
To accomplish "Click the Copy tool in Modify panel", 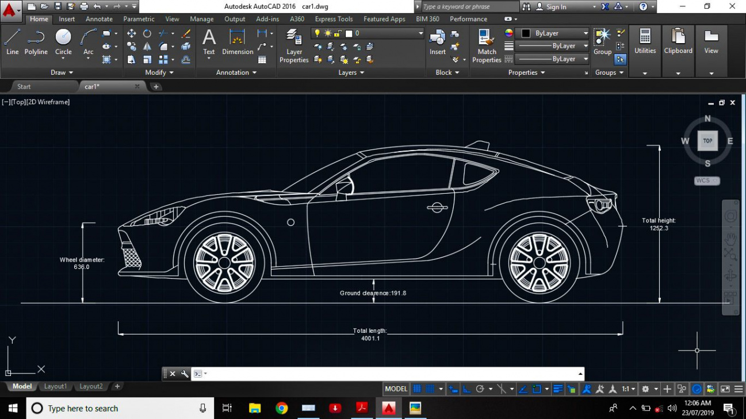I will [x=131, y=47].
